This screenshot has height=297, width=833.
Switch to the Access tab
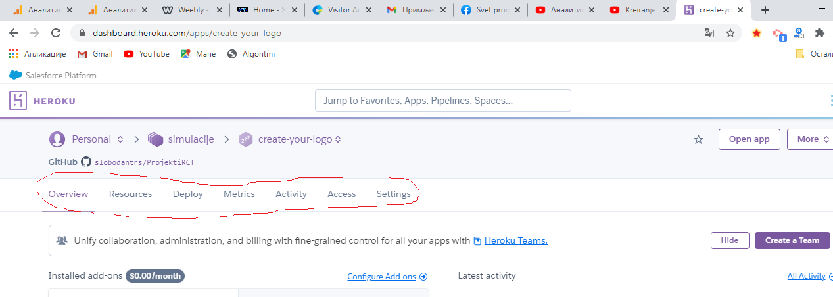(342, 194)
